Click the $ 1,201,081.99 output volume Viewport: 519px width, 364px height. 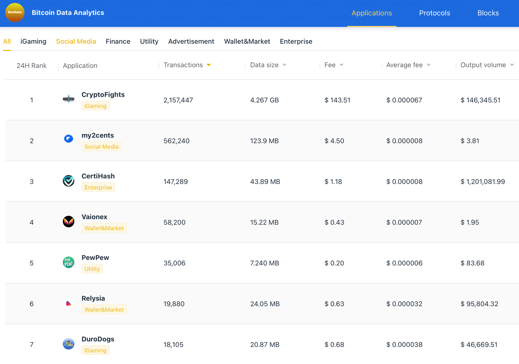(x=483, y=182)
